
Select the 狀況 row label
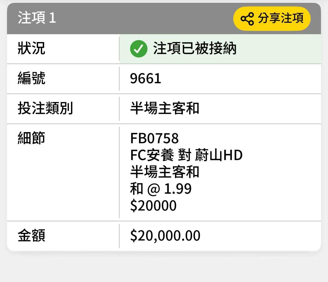click(31, 48)
